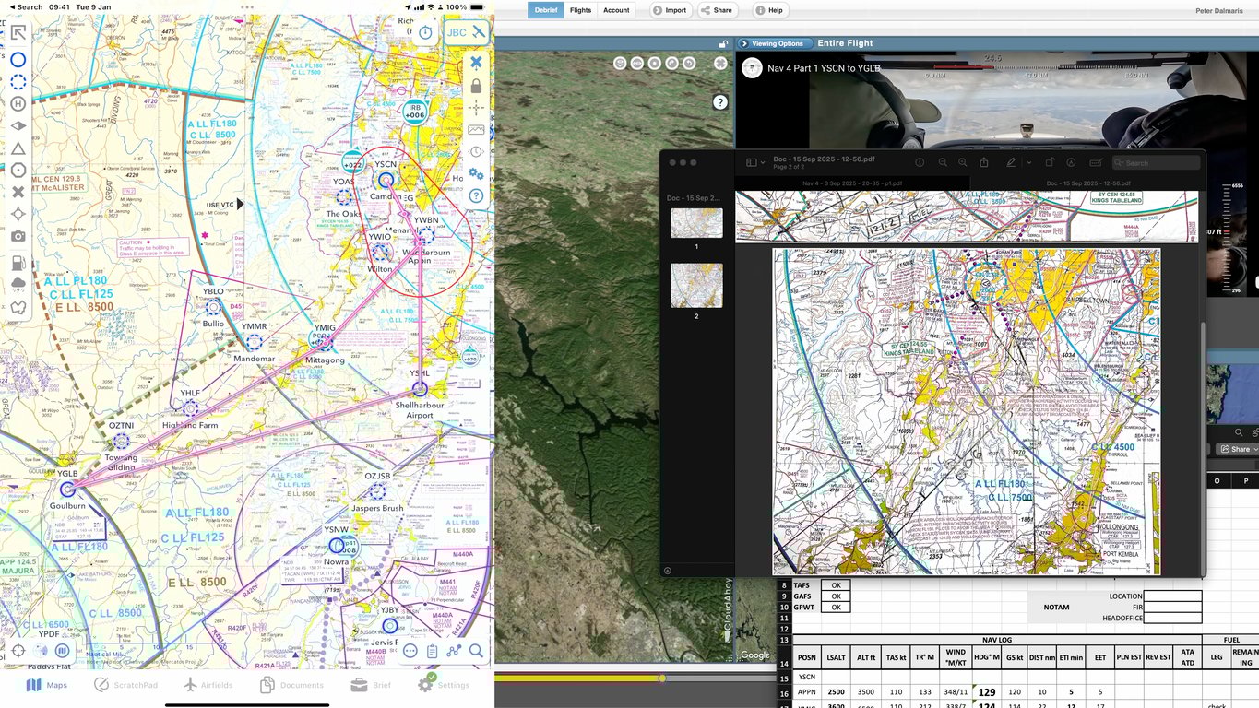Image resolution: width=1259 pixels, height=708 pixels.
Task: Select the solid circle drawing tool
Action: [18, 60]
